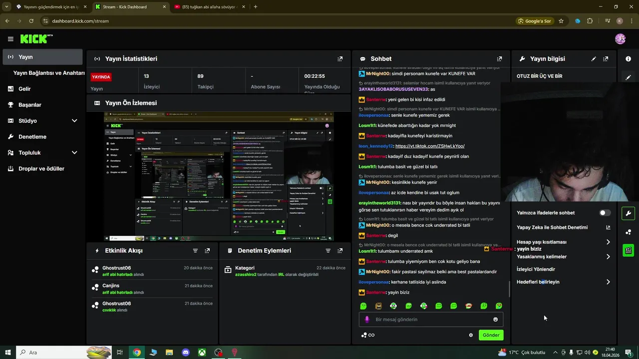Open the info icon in the right rail
Image resolution: width=639 pixels, height=359 pixels.
tap(628, 59)
